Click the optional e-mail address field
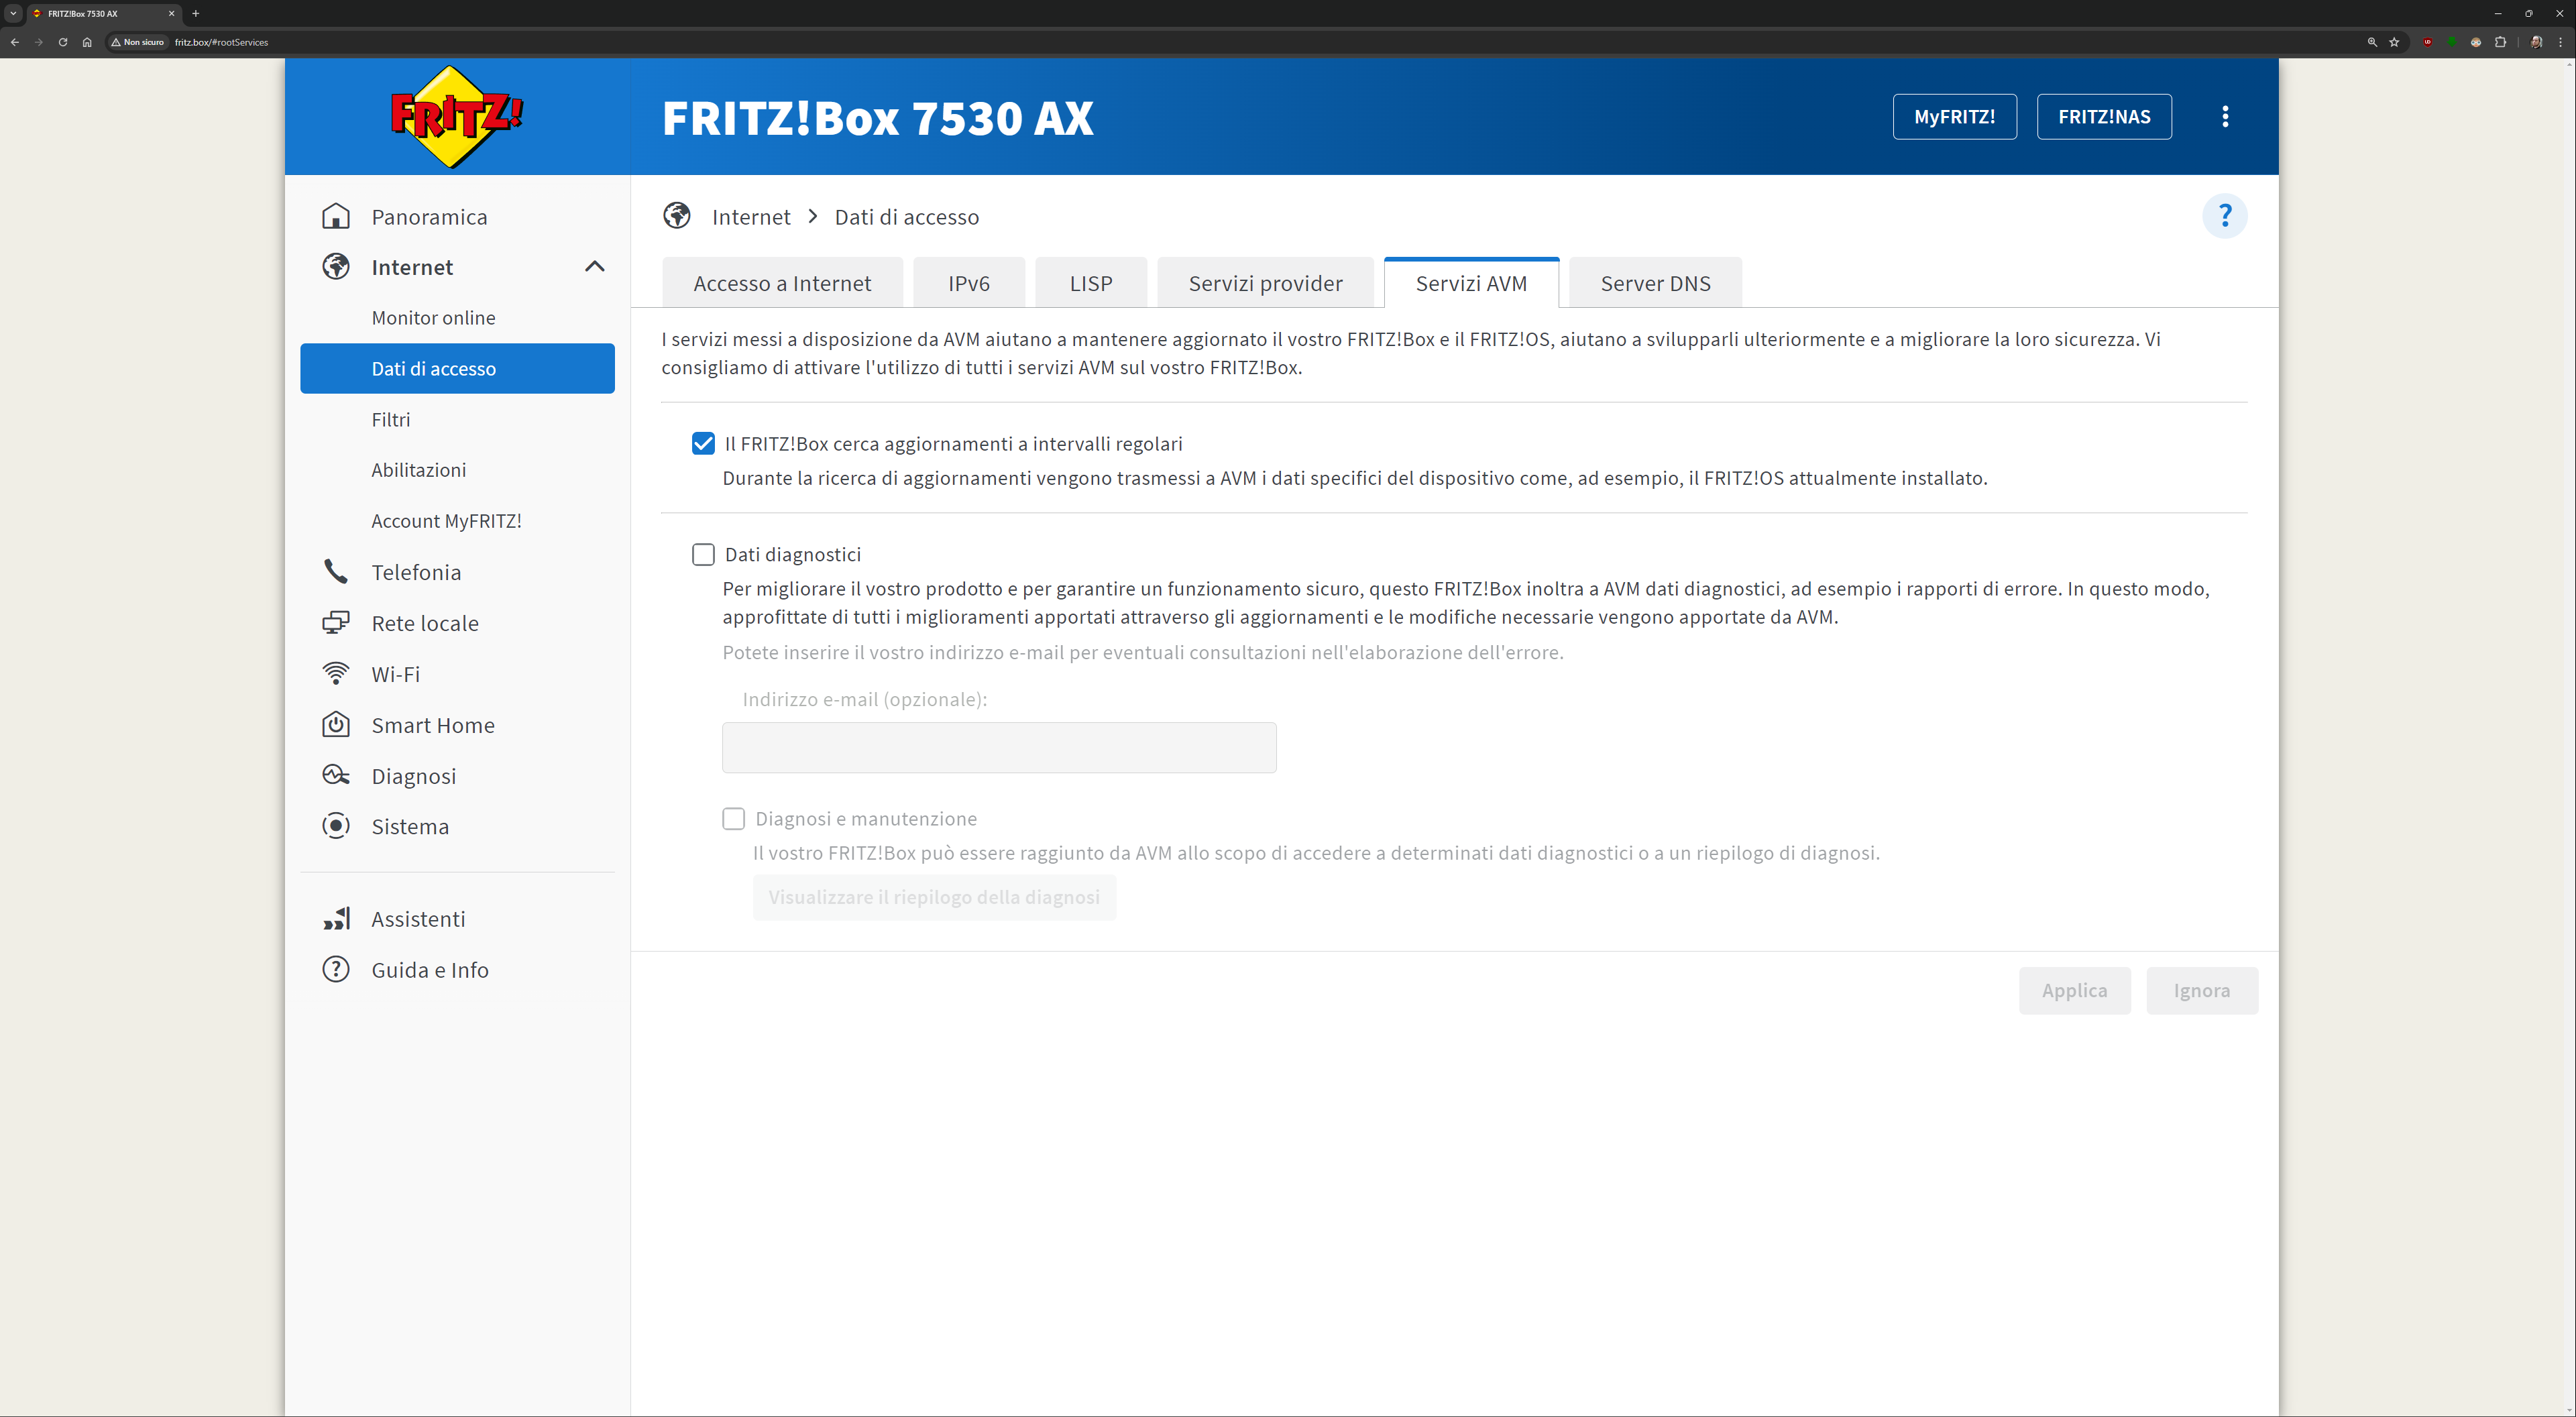 (999, 748)
